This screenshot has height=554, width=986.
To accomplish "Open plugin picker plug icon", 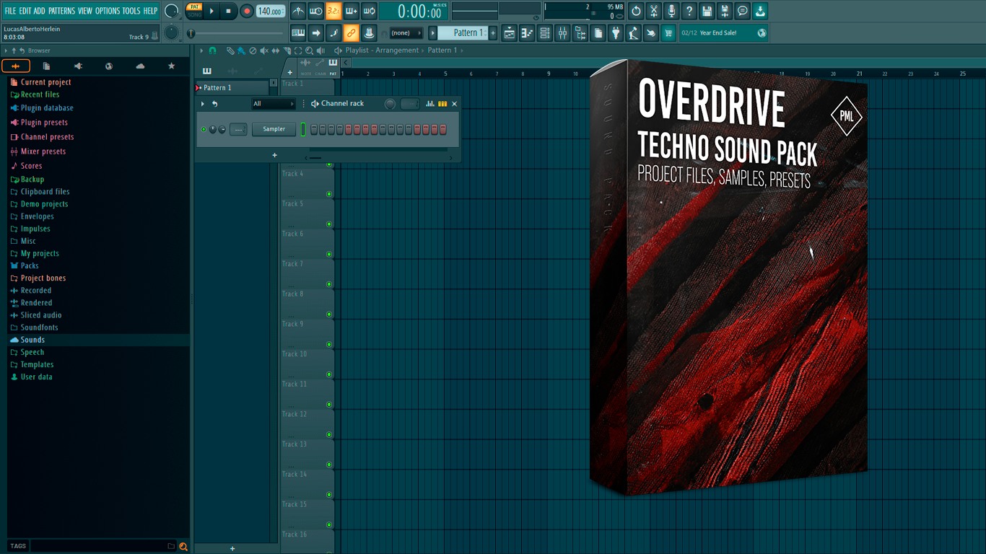I will click(616, 33).
